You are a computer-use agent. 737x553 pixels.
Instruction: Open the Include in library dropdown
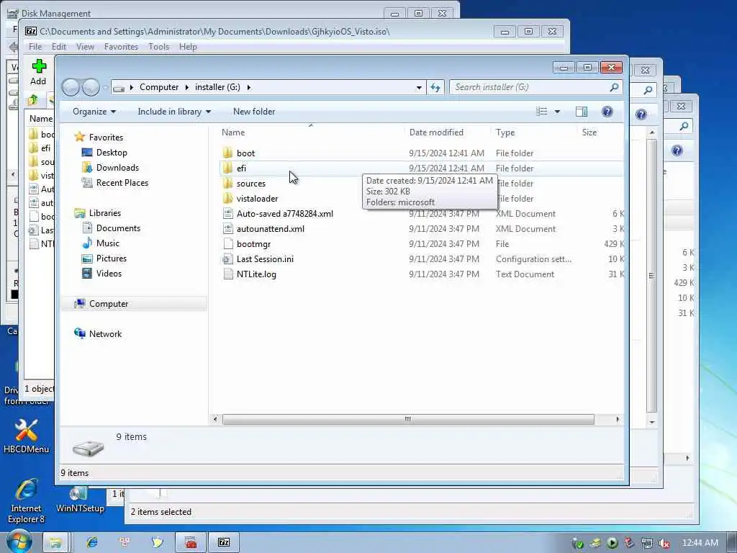coord(174,112)
